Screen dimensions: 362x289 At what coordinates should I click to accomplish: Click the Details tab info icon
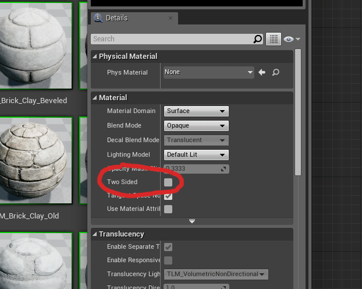[98, 18]
